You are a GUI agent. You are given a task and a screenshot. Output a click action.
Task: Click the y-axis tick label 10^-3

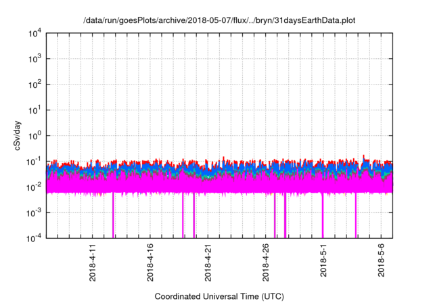click(34, 213)
